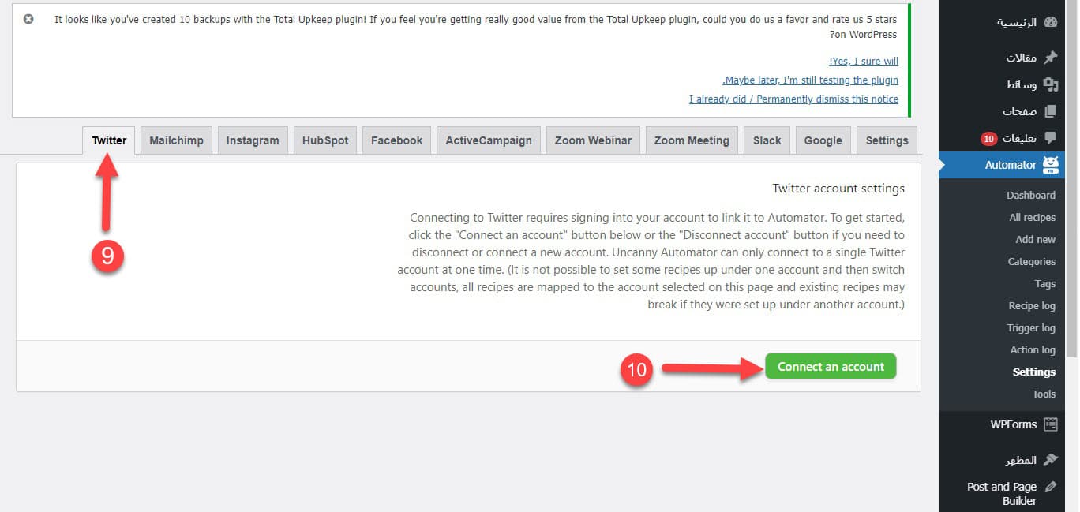The width and height of the screenshot is (1080, 512).
Task: Click the comments count badge showing 10
Action: [x=989, y=139]
